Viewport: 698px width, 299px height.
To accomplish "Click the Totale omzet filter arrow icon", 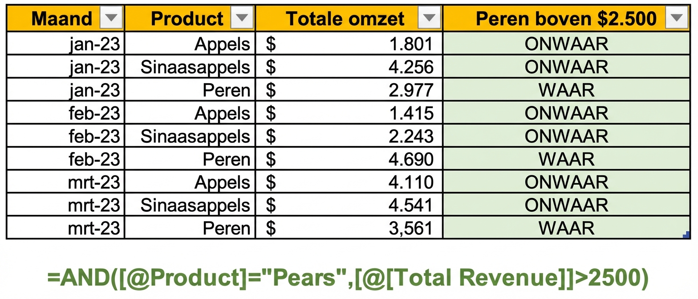I will (x=430, y=18).
